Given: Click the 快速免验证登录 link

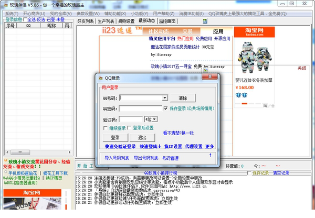Looking at the screenshot, I should tap(120, 147).
